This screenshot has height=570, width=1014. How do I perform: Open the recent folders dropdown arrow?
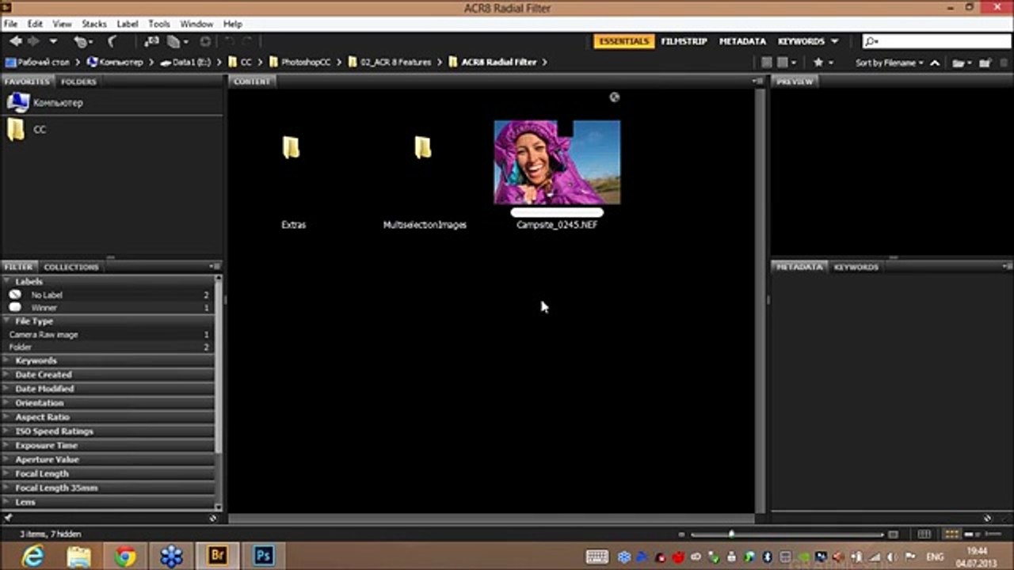tap(53, 41)
